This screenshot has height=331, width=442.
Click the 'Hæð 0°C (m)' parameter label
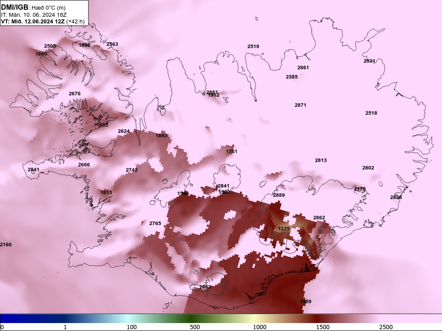pos(49,8)
